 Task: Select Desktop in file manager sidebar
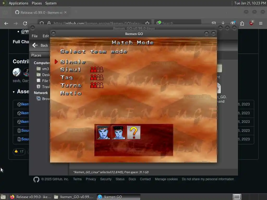point(43,75)
